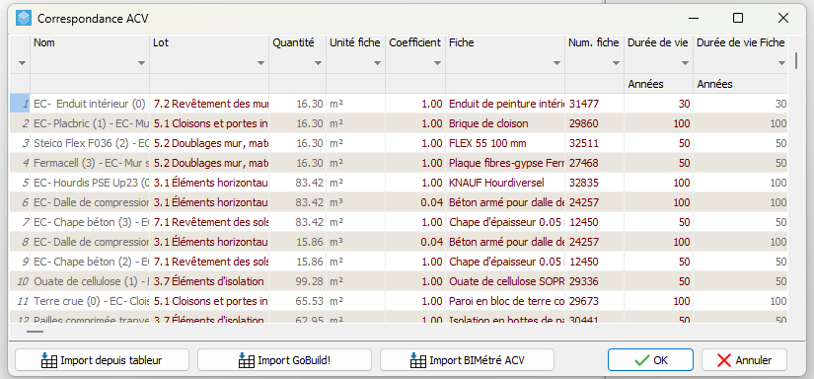Select the 'EC- Hourdis PSE Up23' name cell
The width and height of the screenshot is (814, 379).
[x=90, y=183]
